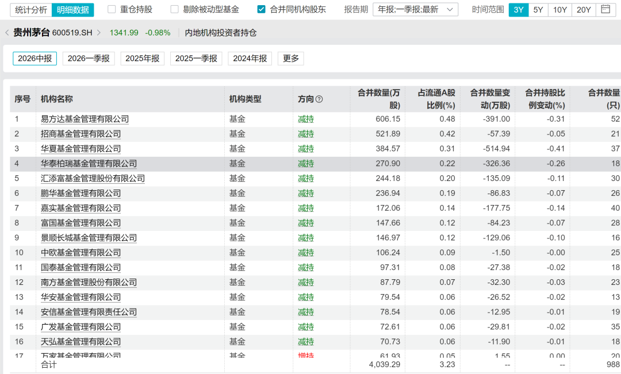This screenshot has width=621, height=374.
Task: Open 嘉实基金管理有限公司 link
Action: click(x=81, y=208)
